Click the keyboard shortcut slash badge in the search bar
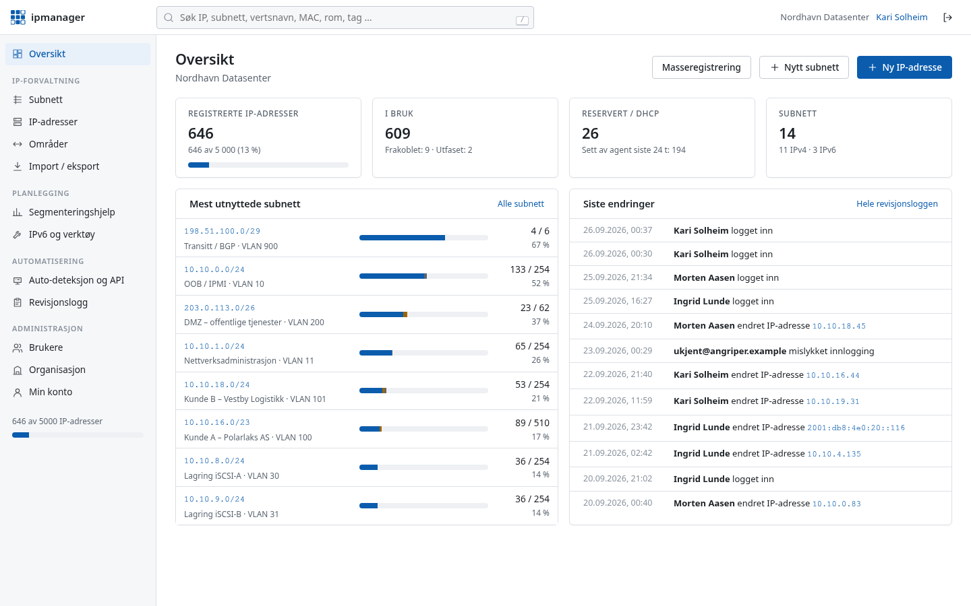Image resolution: width=971 pixels, height=606 pixels. (522, 20)
